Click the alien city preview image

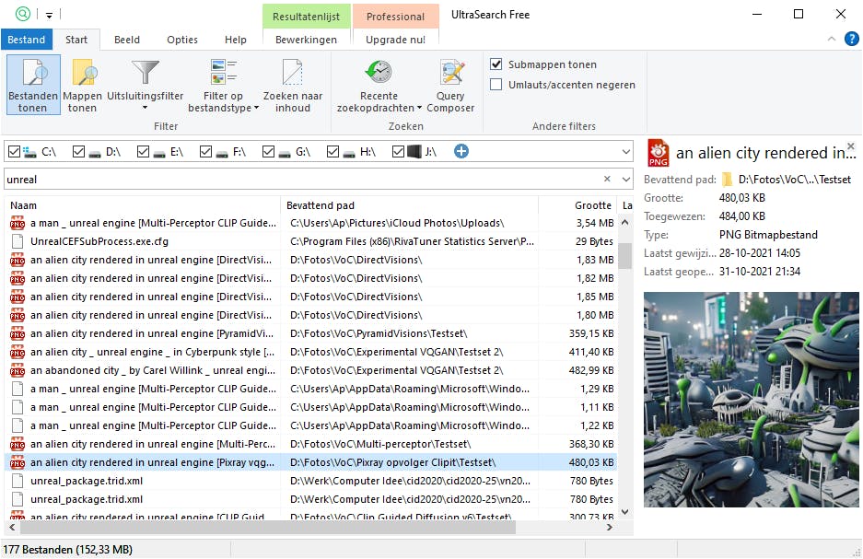[x=751, y=399]
